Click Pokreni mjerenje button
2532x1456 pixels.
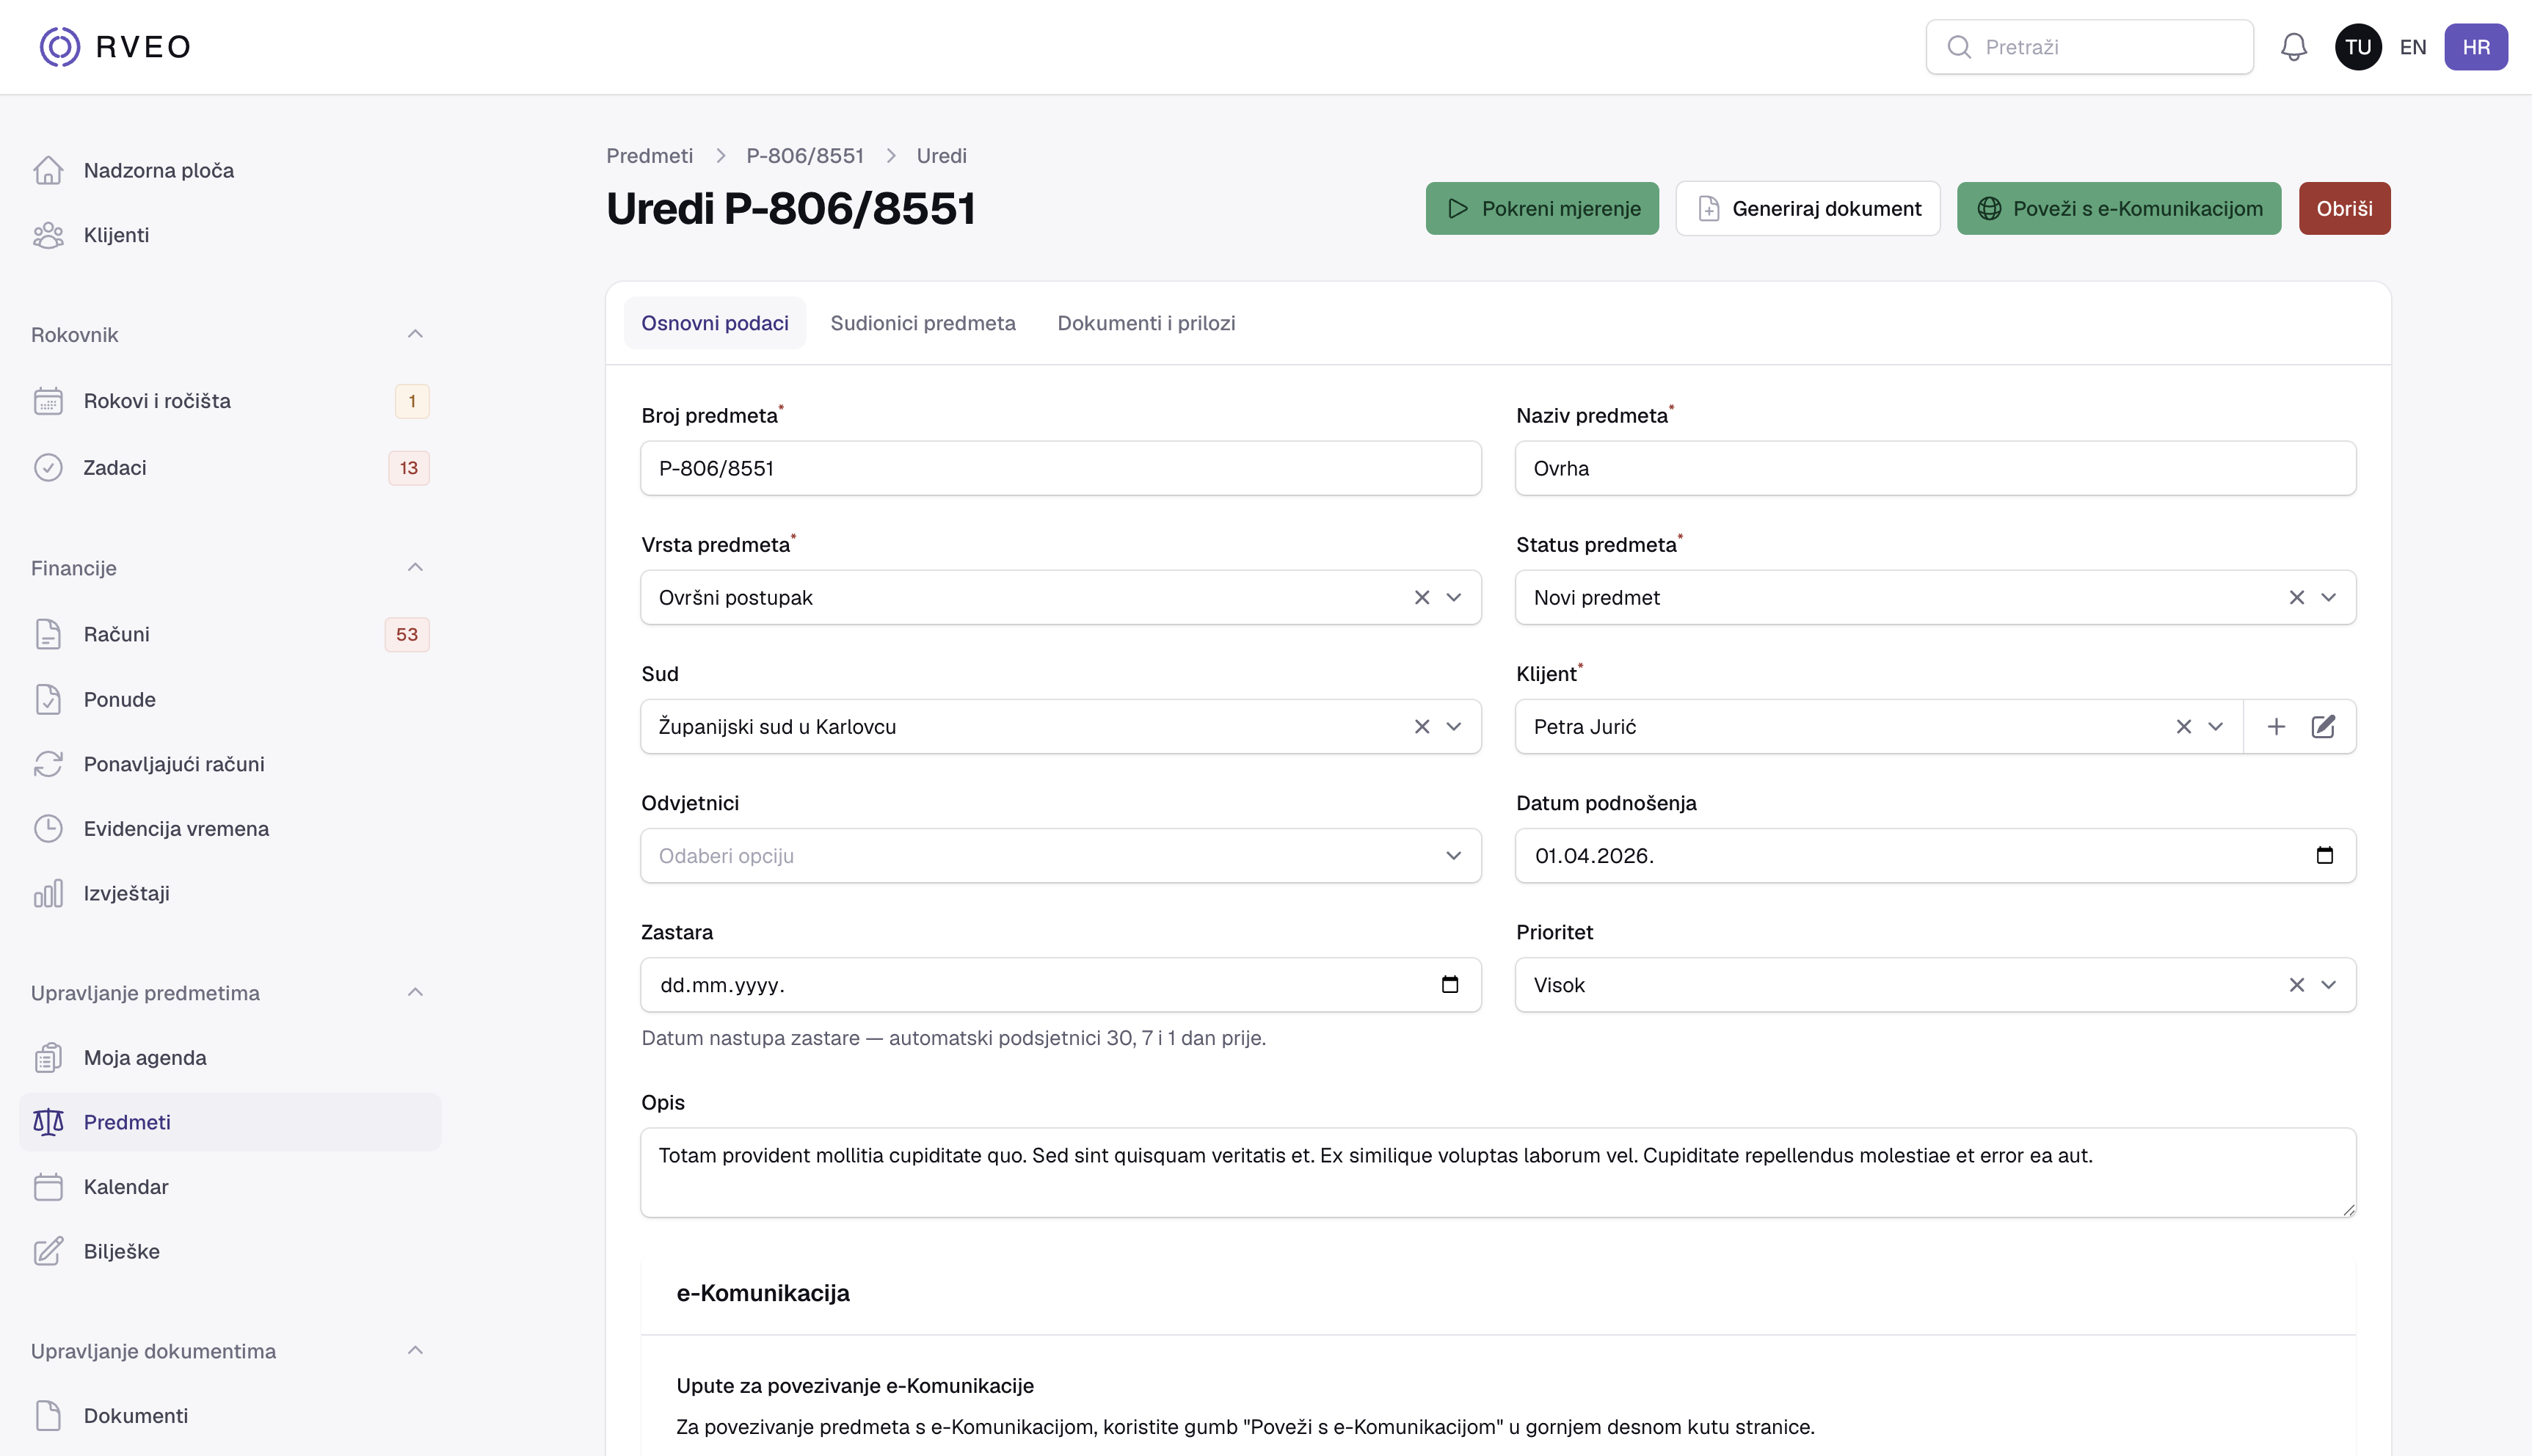tap(1542, 209)
